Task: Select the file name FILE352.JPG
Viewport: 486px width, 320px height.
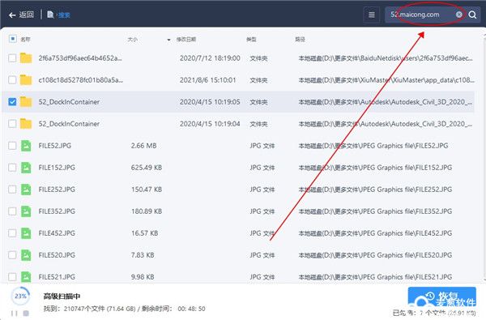Action: pyautogui.click(x=57, y=211)
